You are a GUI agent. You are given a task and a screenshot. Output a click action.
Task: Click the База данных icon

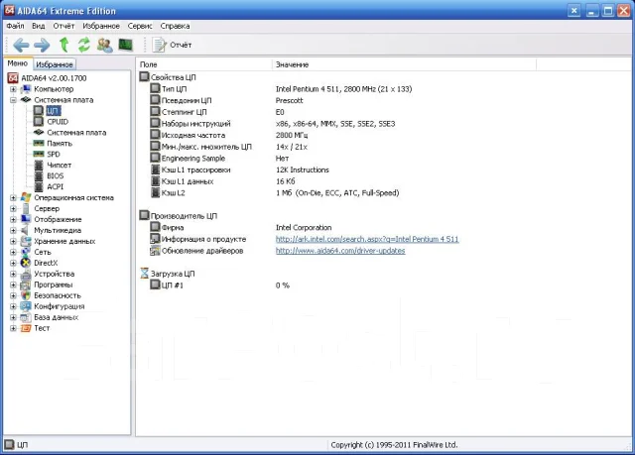(26, 317)
